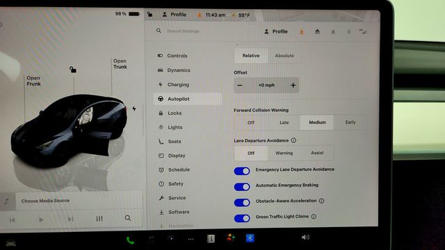Image resolution: width=445 pixels, height=250 pixels.
Task: Click the Search Settings field
Action: 183,31
